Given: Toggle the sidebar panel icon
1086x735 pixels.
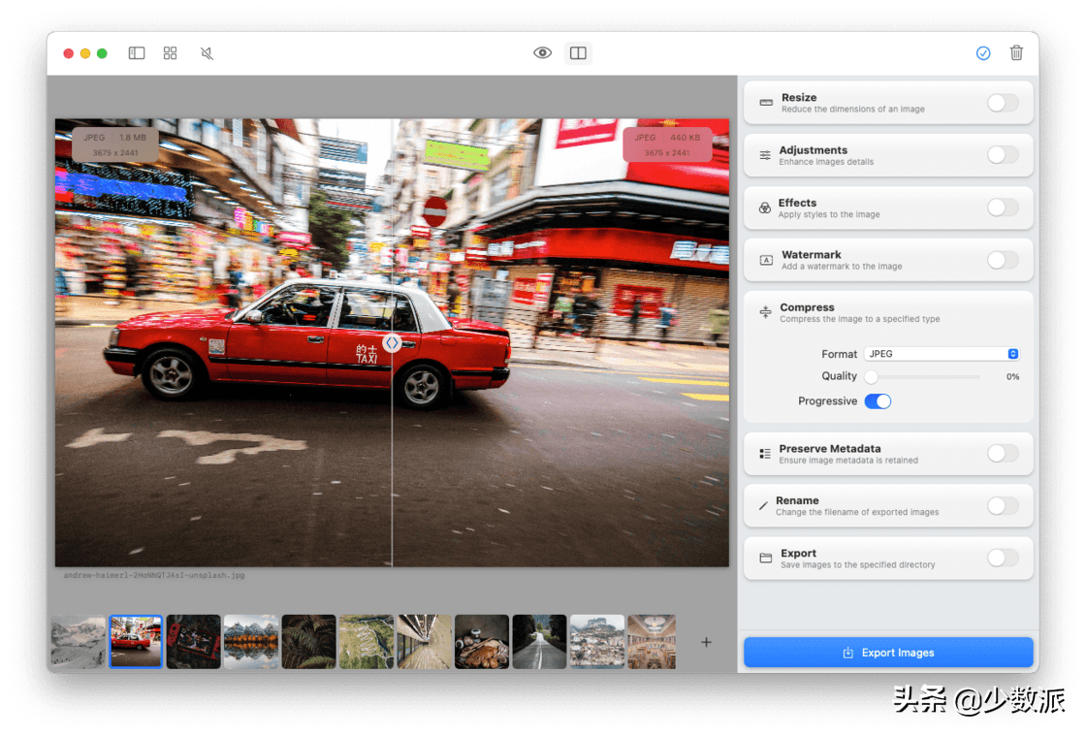Looking at the screenshot, I should coord(137,53).
